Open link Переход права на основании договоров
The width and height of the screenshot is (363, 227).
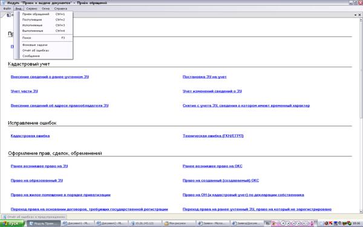[89, 209]
